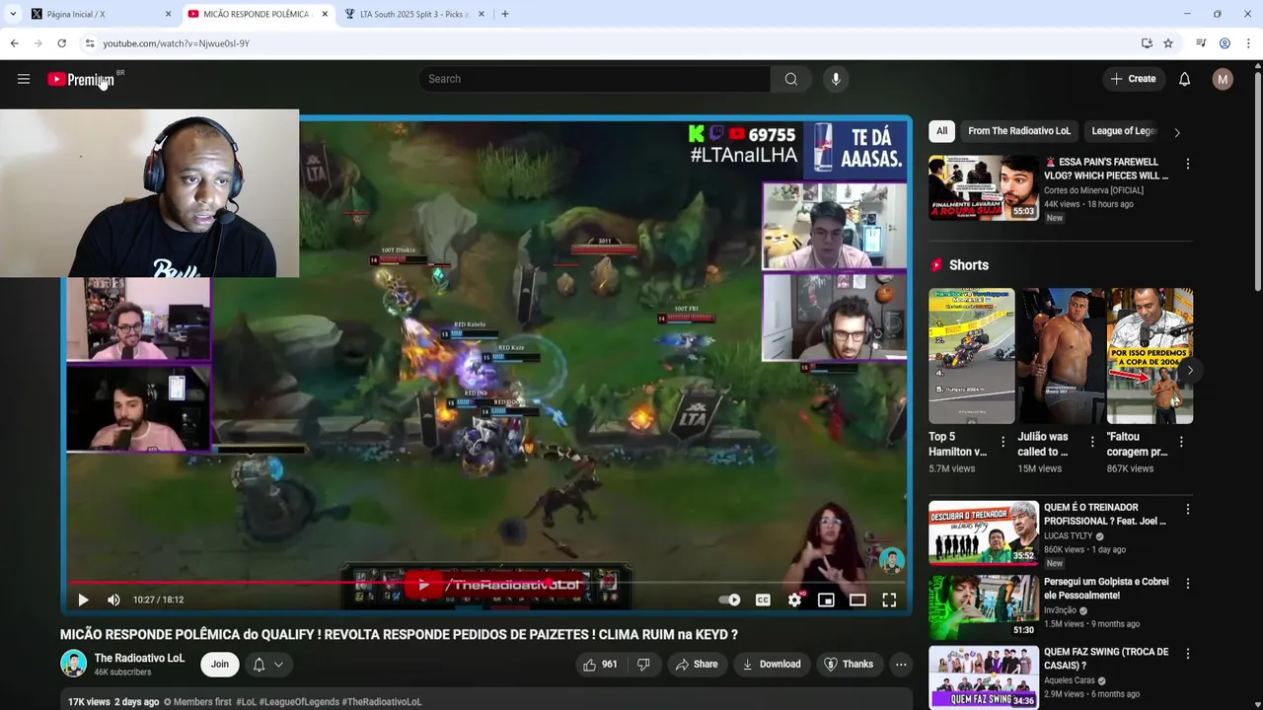Viewport: 1263px width, 710px height.
Task: Show more filter chips with arrow
Action: [1176, 132]
